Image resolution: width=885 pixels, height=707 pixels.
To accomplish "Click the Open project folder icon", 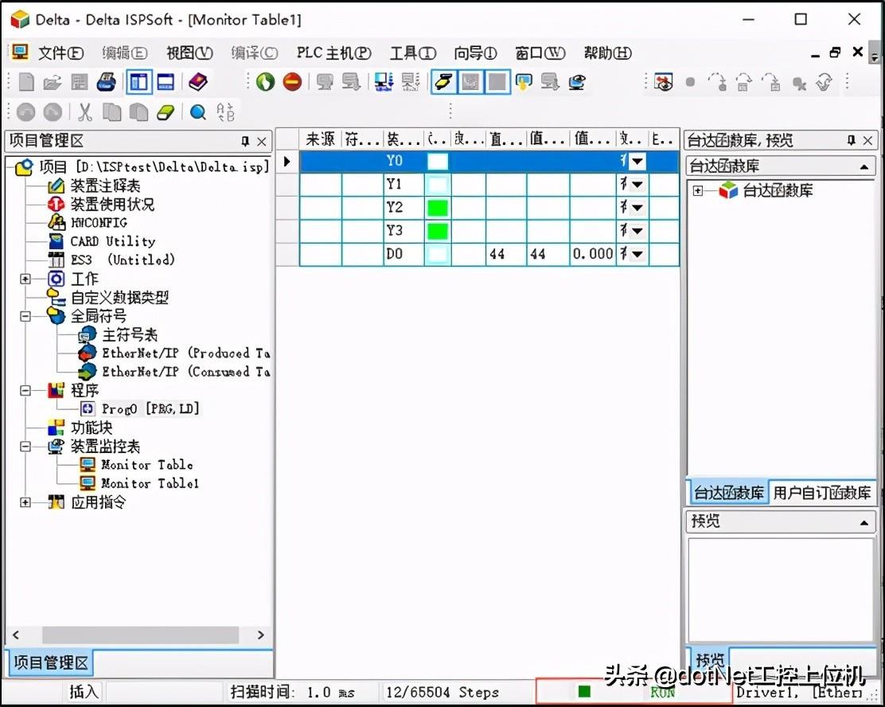I will tap(52, 83).
